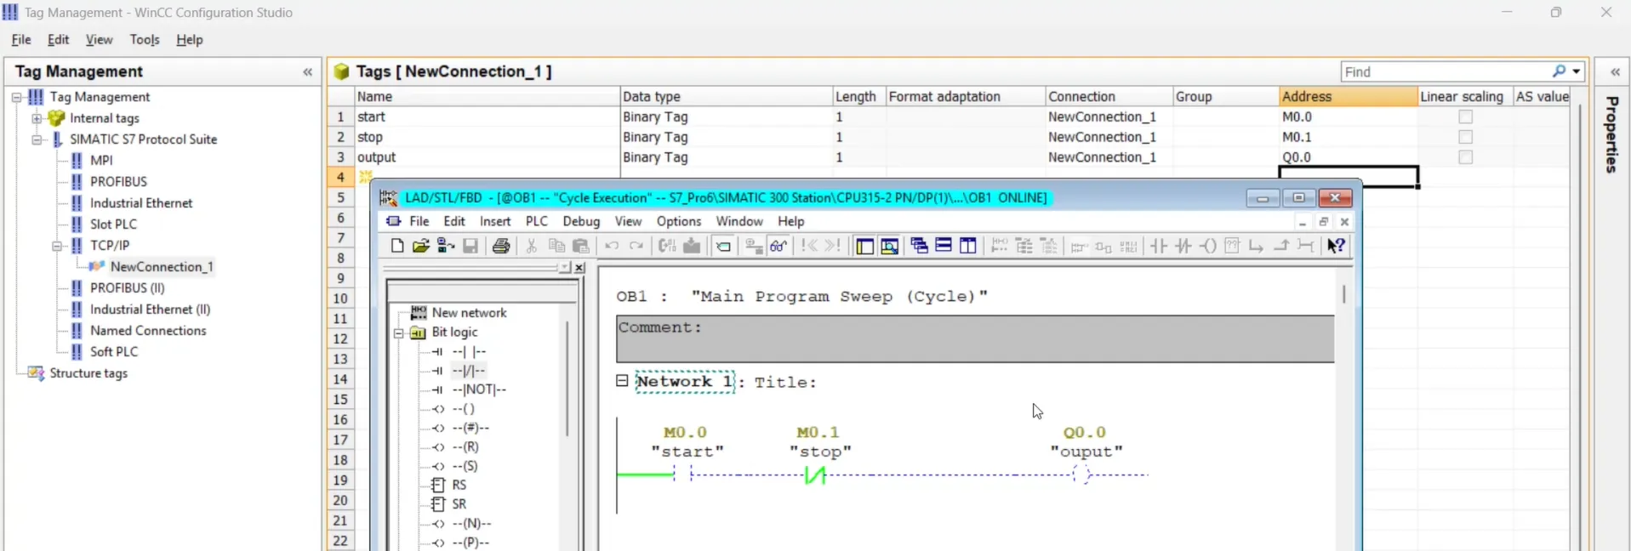
Task: Open the Options menu in LAD/STL/FBD
Action: [679, 221]
